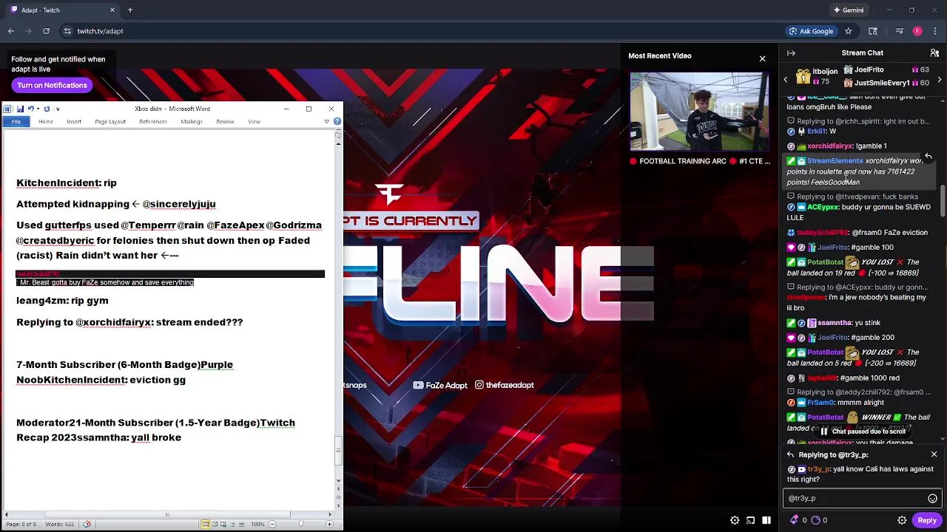Open the chat community users list icon
This screenshot has width=947, height=532.
(x=934, y=53)
